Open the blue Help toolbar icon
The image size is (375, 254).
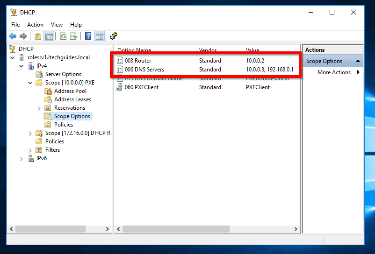(x=88, y=36)
